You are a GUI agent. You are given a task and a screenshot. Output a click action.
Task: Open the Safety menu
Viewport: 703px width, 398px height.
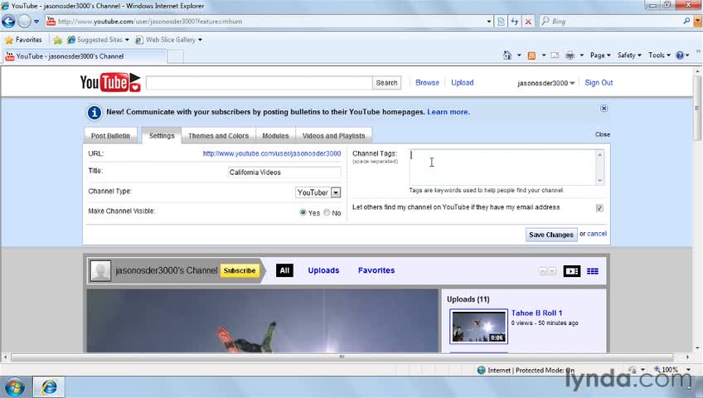click(629, 55)
